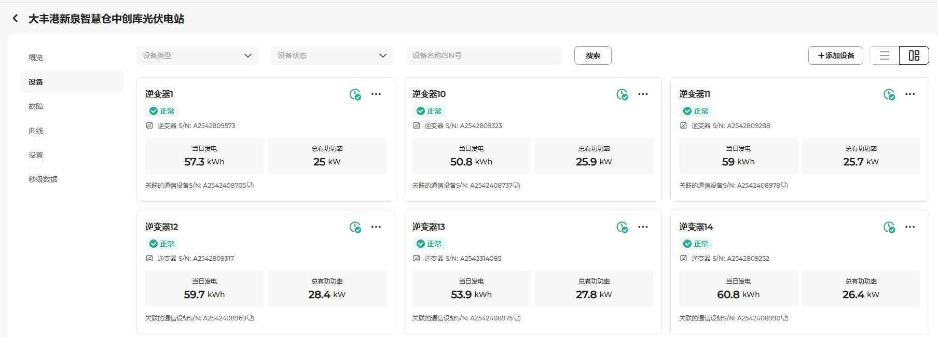Open 故障 page from sidebar
This screenshot has width=938, height=337.
(x=36, y=106)
